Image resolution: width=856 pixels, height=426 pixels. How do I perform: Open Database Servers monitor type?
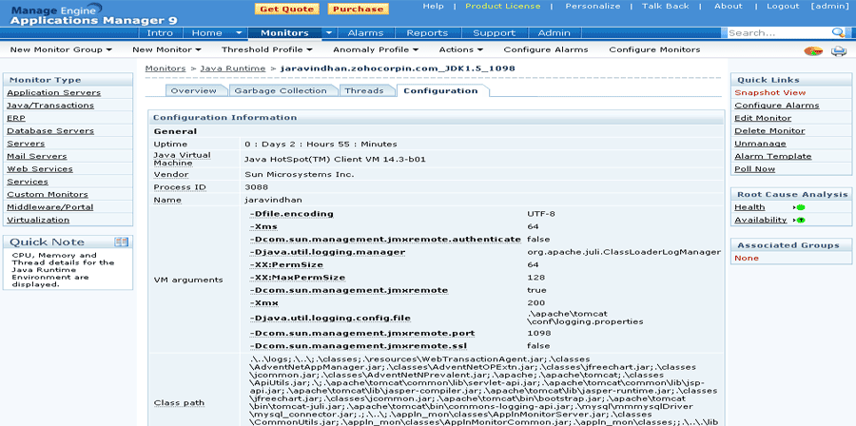click(50, 131)
